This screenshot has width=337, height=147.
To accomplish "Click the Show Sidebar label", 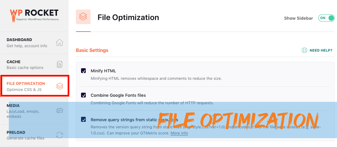I will pyautogui.click(x=299, y=18).
